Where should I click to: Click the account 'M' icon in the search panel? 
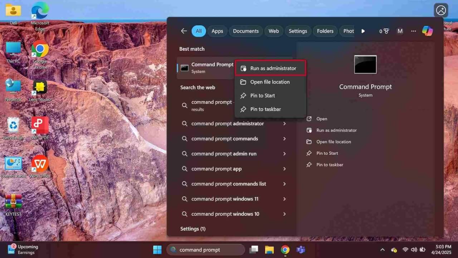point(400,31)
